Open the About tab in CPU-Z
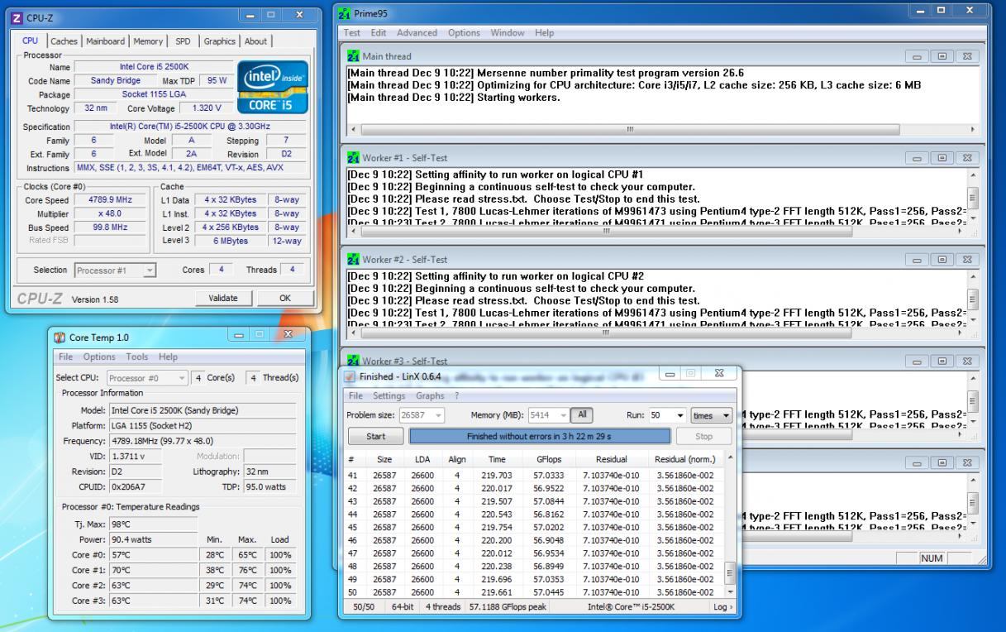Viewport: 1006px width, 632px height. point(255,41)
